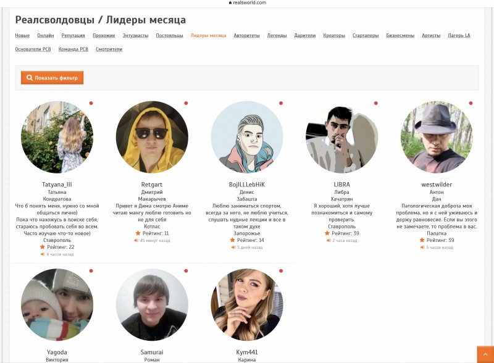Click the last-login icon under Tatyana_III
Image resolution: width=494 pixels, height=363 pixels.
pos(43,254)
